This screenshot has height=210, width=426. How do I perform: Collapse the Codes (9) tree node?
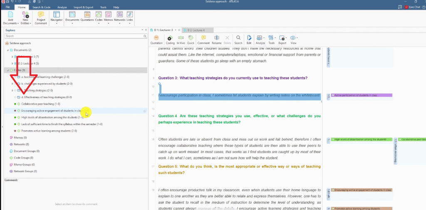pos(7,70)
